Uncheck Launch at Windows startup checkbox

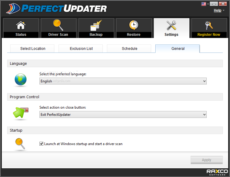pos(41,144)
